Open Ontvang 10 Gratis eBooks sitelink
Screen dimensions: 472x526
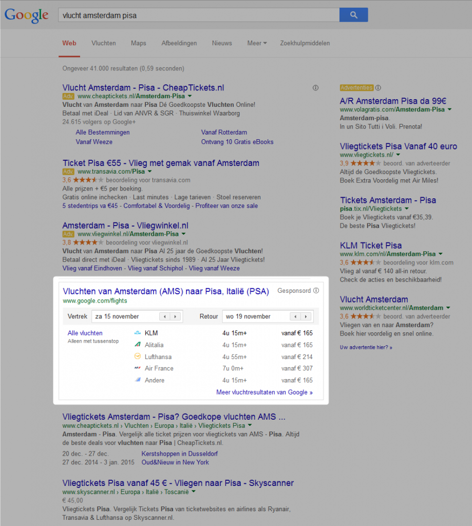237,142
